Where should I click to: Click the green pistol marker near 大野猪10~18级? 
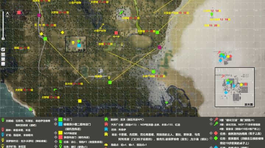[x=55, y=90]
